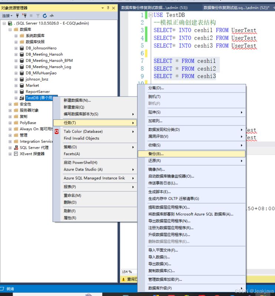Choose 启动 PowerShell(H) entry
This screenshot has width=275, height=296.
point(95,162)
